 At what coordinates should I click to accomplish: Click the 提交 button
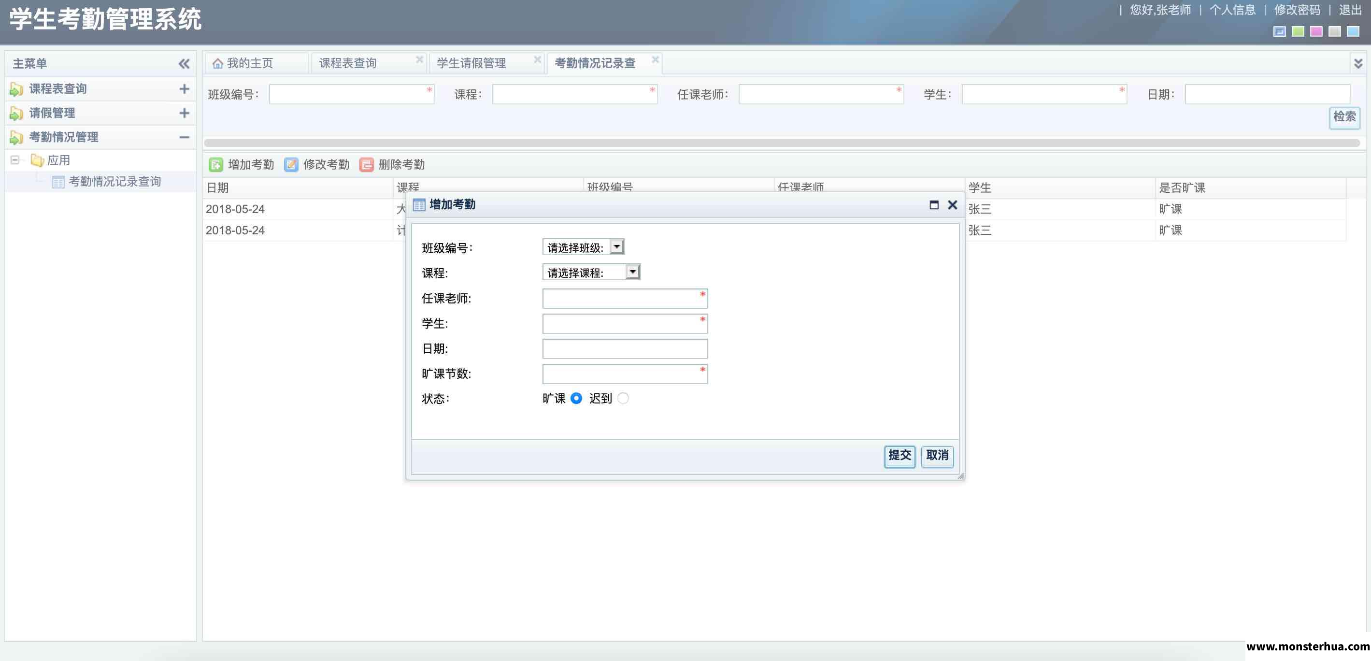point(900,456)
